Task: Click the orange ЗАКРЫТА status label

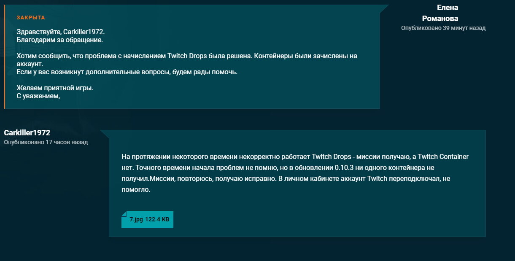Action: (x=31, y=18)
